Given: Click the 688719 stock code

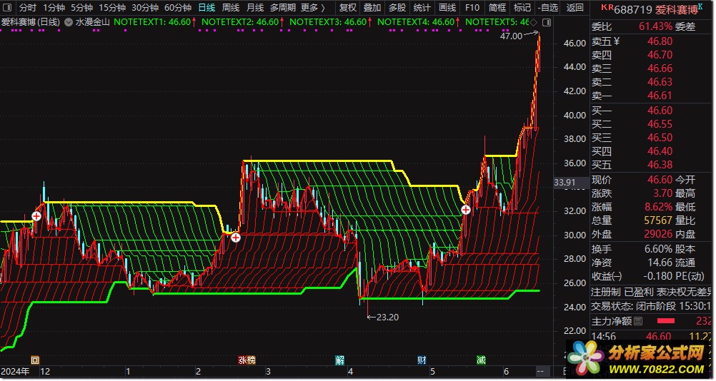Looking at the screenshot, I should pos(633,9).
